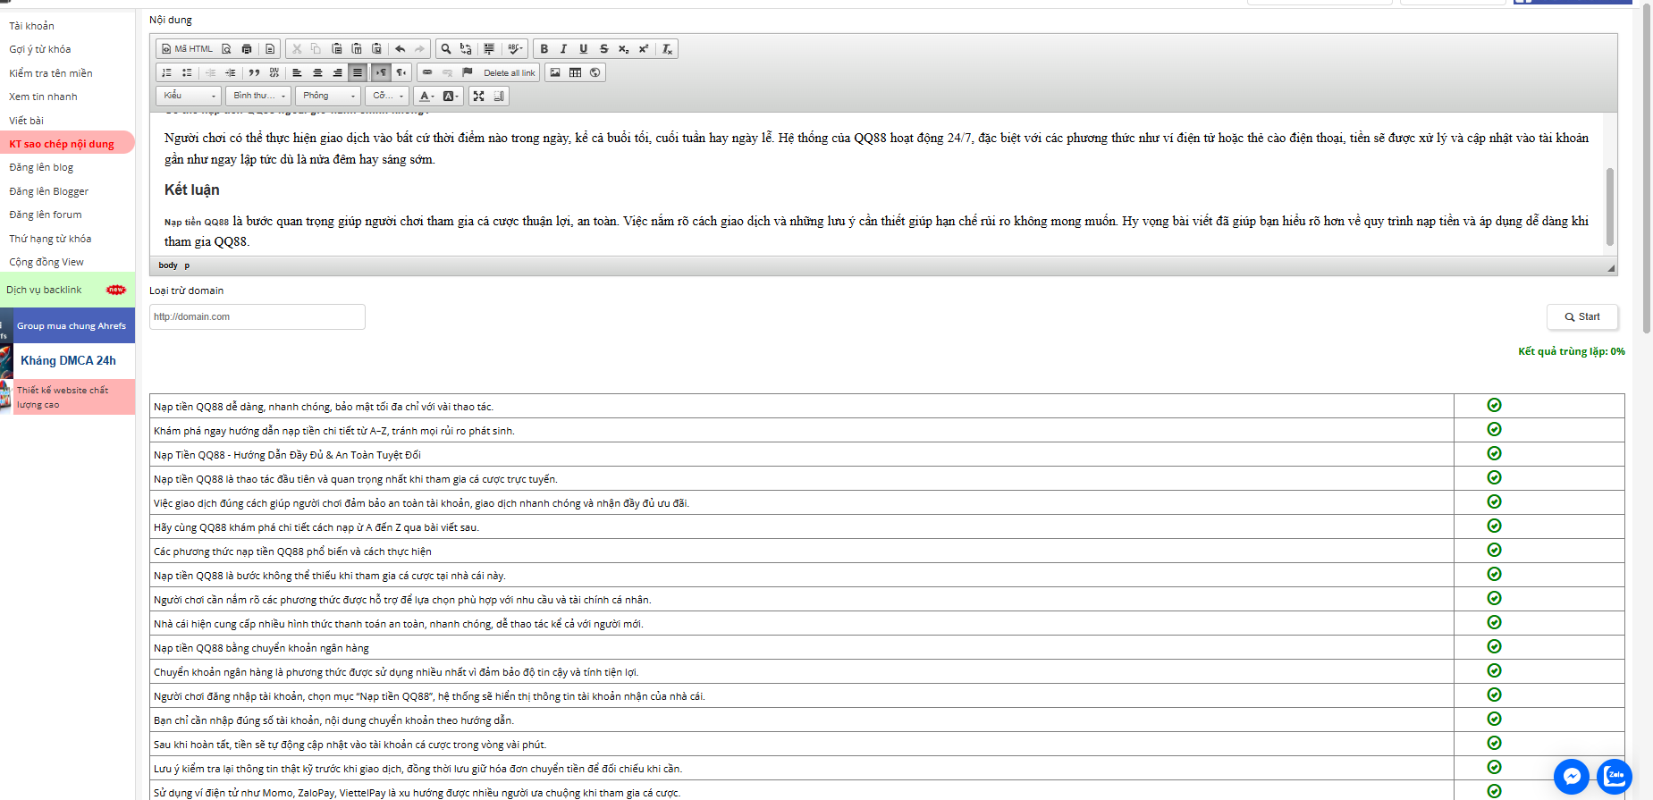Viewport: 1653px width, 800px height.
Task: Toggle justify alignment
Action: pyautogui.click(x=358, y=72)
